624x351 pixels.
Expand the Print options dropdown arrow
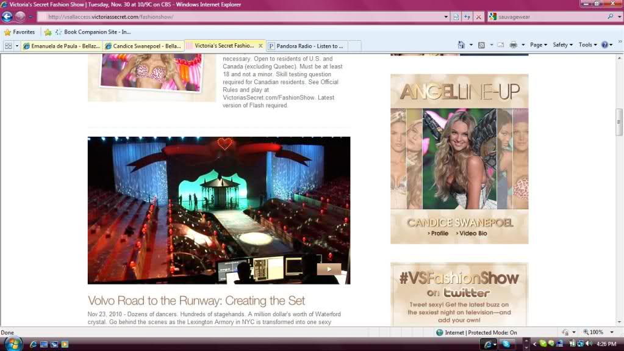click(x=523, y=45)
